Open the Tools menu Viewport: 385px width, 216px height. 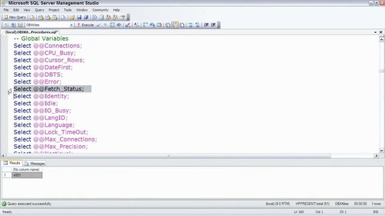(67, 10)
